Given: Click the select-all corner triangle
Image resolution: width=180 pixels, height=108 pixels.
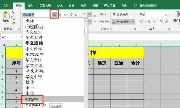Looking at the screenshot, I should [4, 45].
